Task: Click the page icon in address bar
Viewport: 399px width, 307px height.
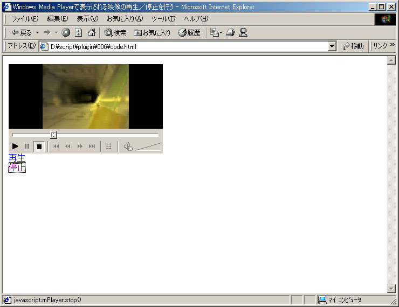Action: pos(45,47)
